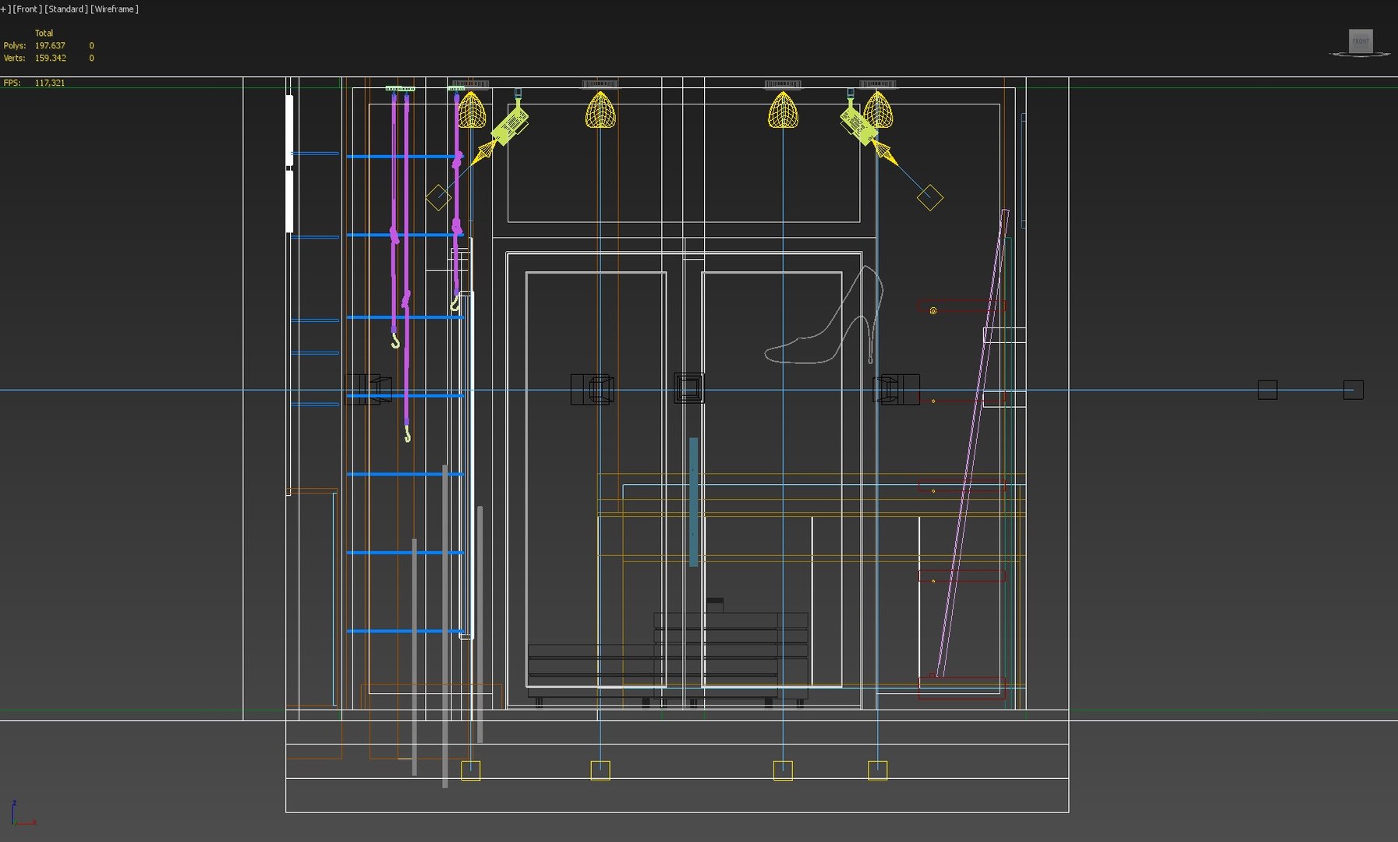Viewport: 1398px width, 842px height.
Task: Select the rightmost yellow light target square
Action: [878, 770]
